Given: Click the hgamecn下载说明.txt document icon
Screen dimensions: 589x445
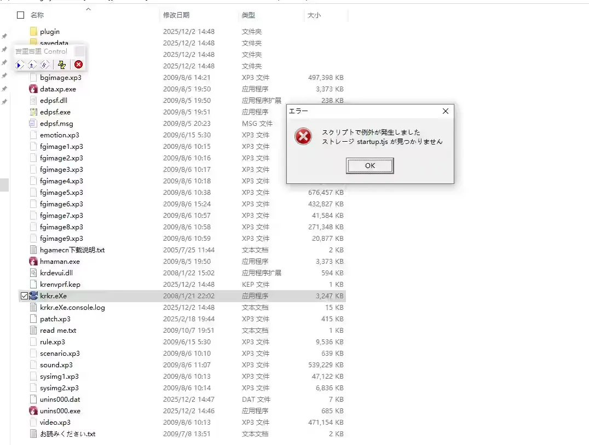Looking at the screenshot, I should (x=33, y=250).
